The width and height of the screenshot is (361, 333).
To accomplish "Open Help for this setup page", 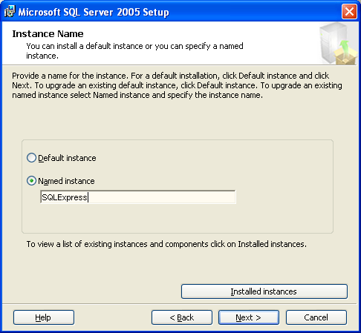I will [x=44, y=317].
